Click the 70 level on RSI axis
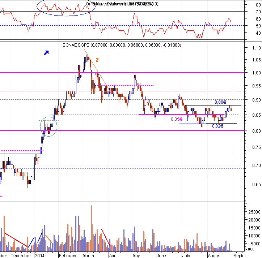262x258 pixels. (258, 12)
